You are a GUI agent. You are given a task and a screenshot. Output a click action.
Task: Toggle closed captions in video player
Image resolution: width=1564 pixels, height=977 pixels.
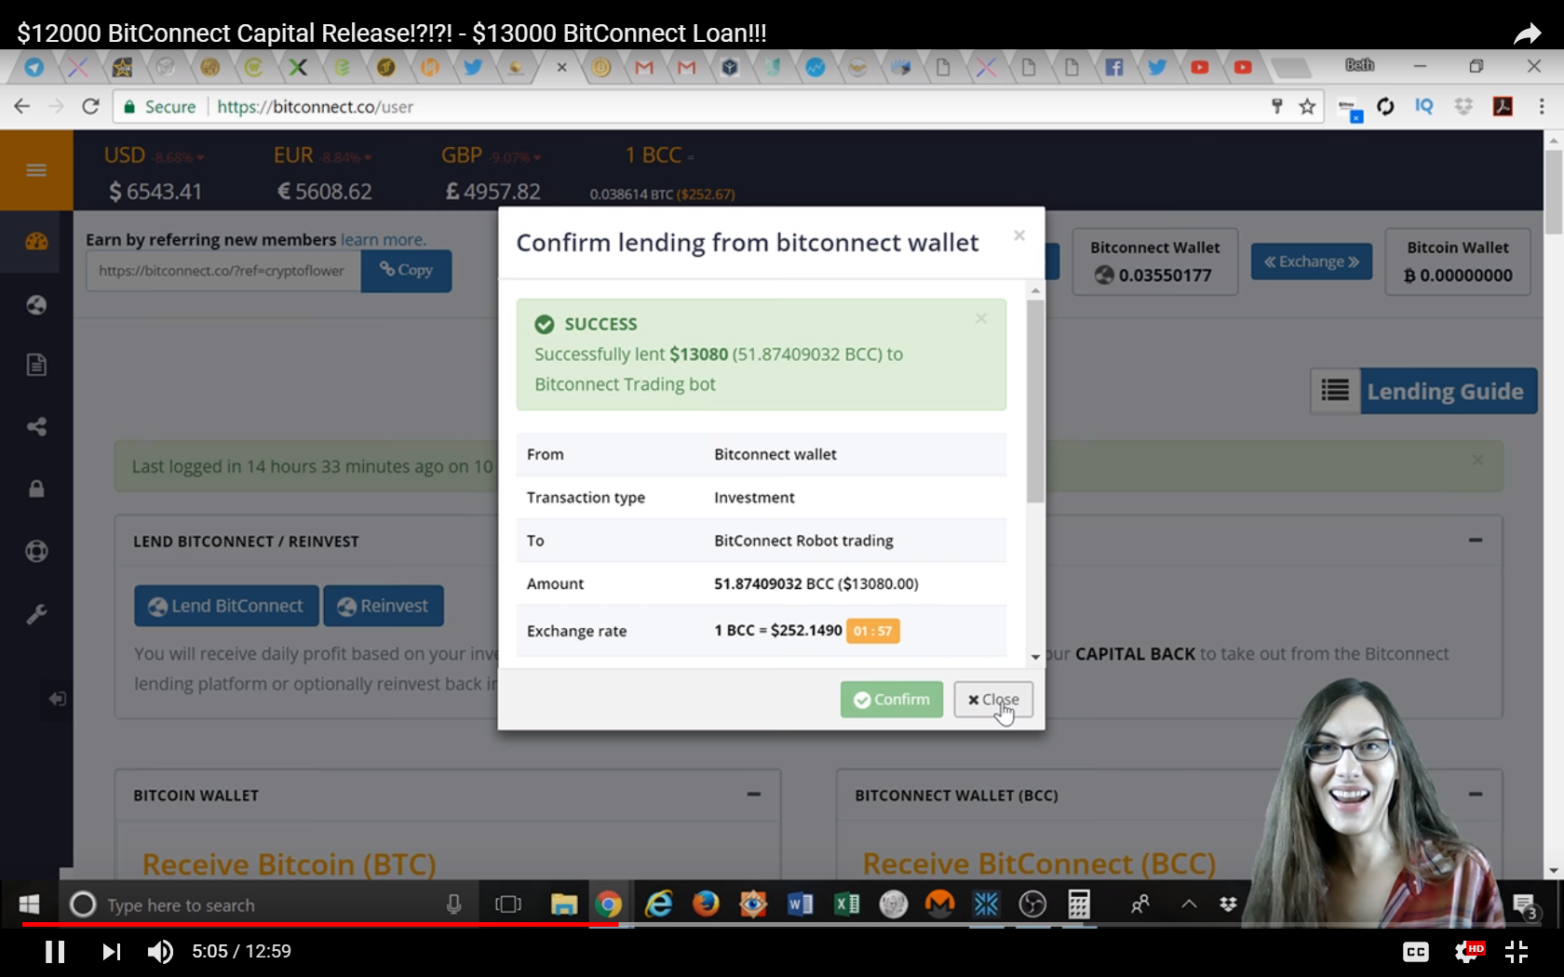pos(1416,951)
